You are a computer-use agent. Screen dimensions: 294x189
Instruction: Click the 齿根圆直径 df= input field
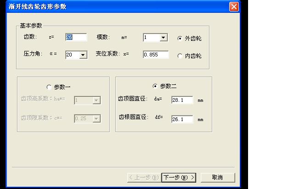[182, 119]
